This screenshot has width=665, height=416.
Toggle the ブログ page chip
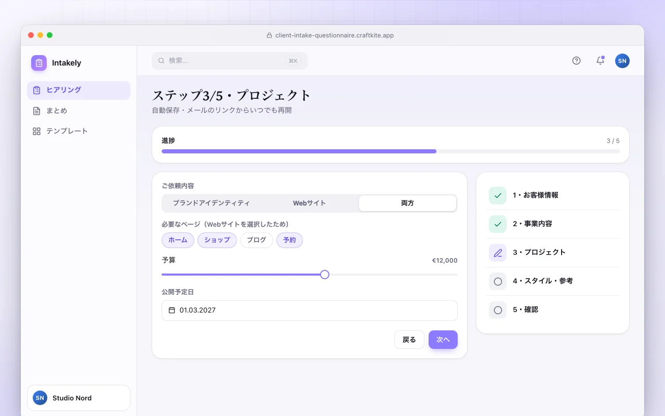(x=256, y=240)
